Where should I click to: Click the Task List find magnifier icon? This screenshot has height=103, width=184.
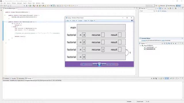point(154,11)
